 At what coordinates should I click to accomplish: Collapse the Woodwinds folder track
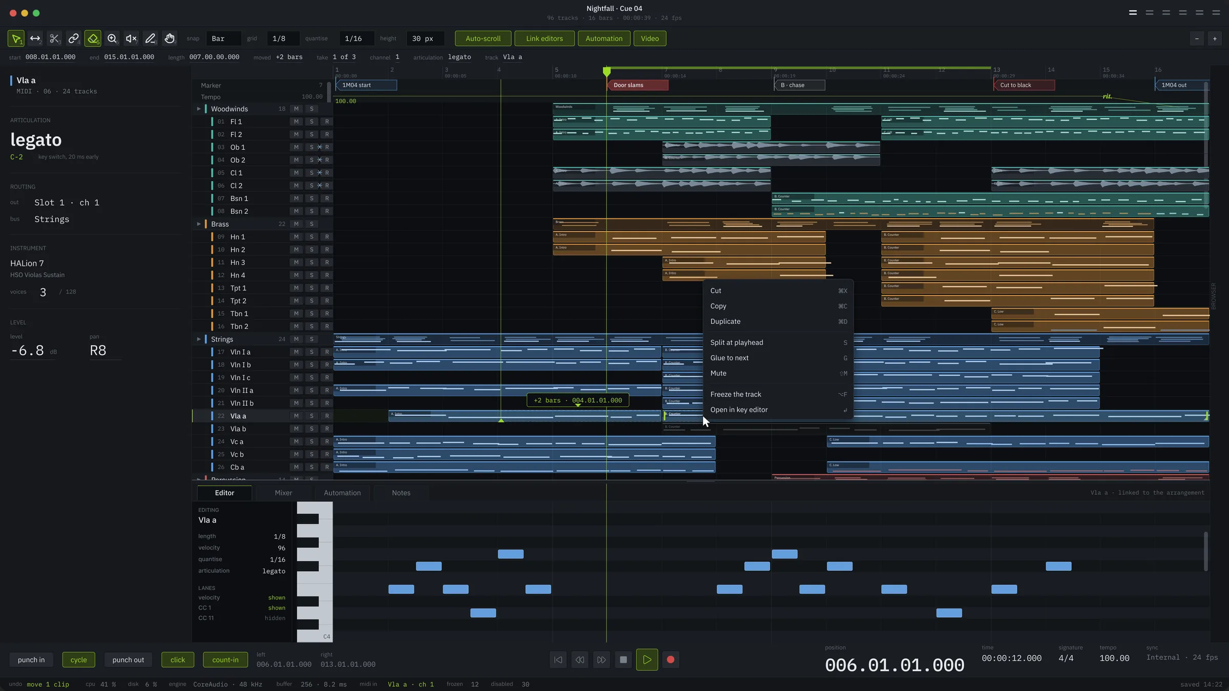pos(199,109)
